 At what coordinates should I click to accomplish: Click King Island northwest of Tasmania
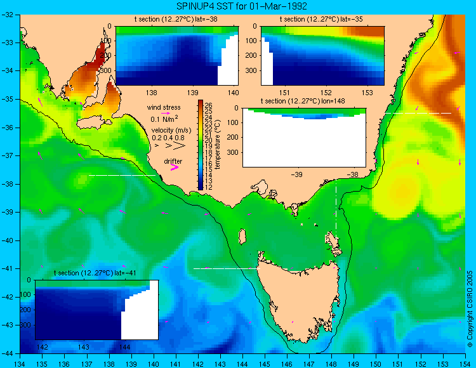(242, 237)
